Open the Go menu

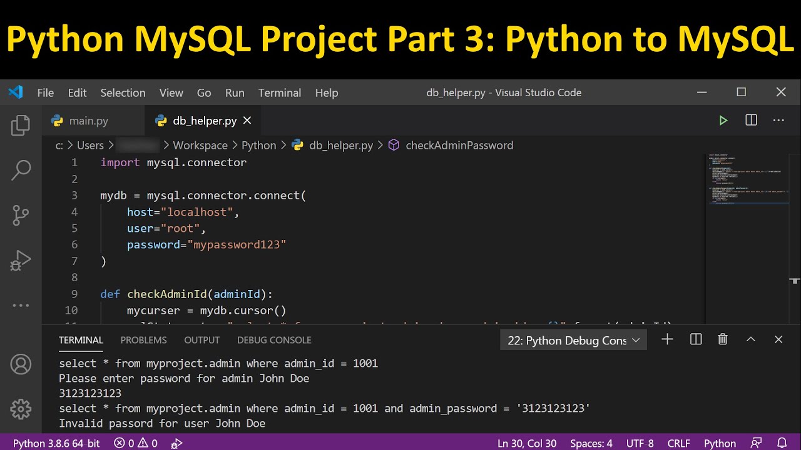[x=204, y=92]
